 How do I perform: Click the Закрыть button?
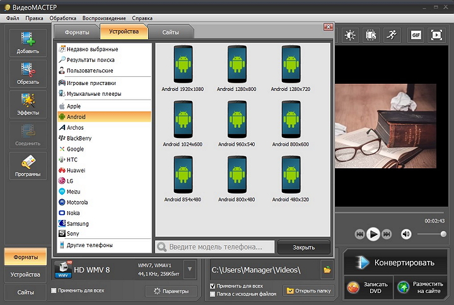304,247
